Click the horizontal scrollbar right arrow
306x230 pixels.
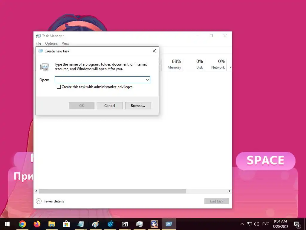pos(229,191)
